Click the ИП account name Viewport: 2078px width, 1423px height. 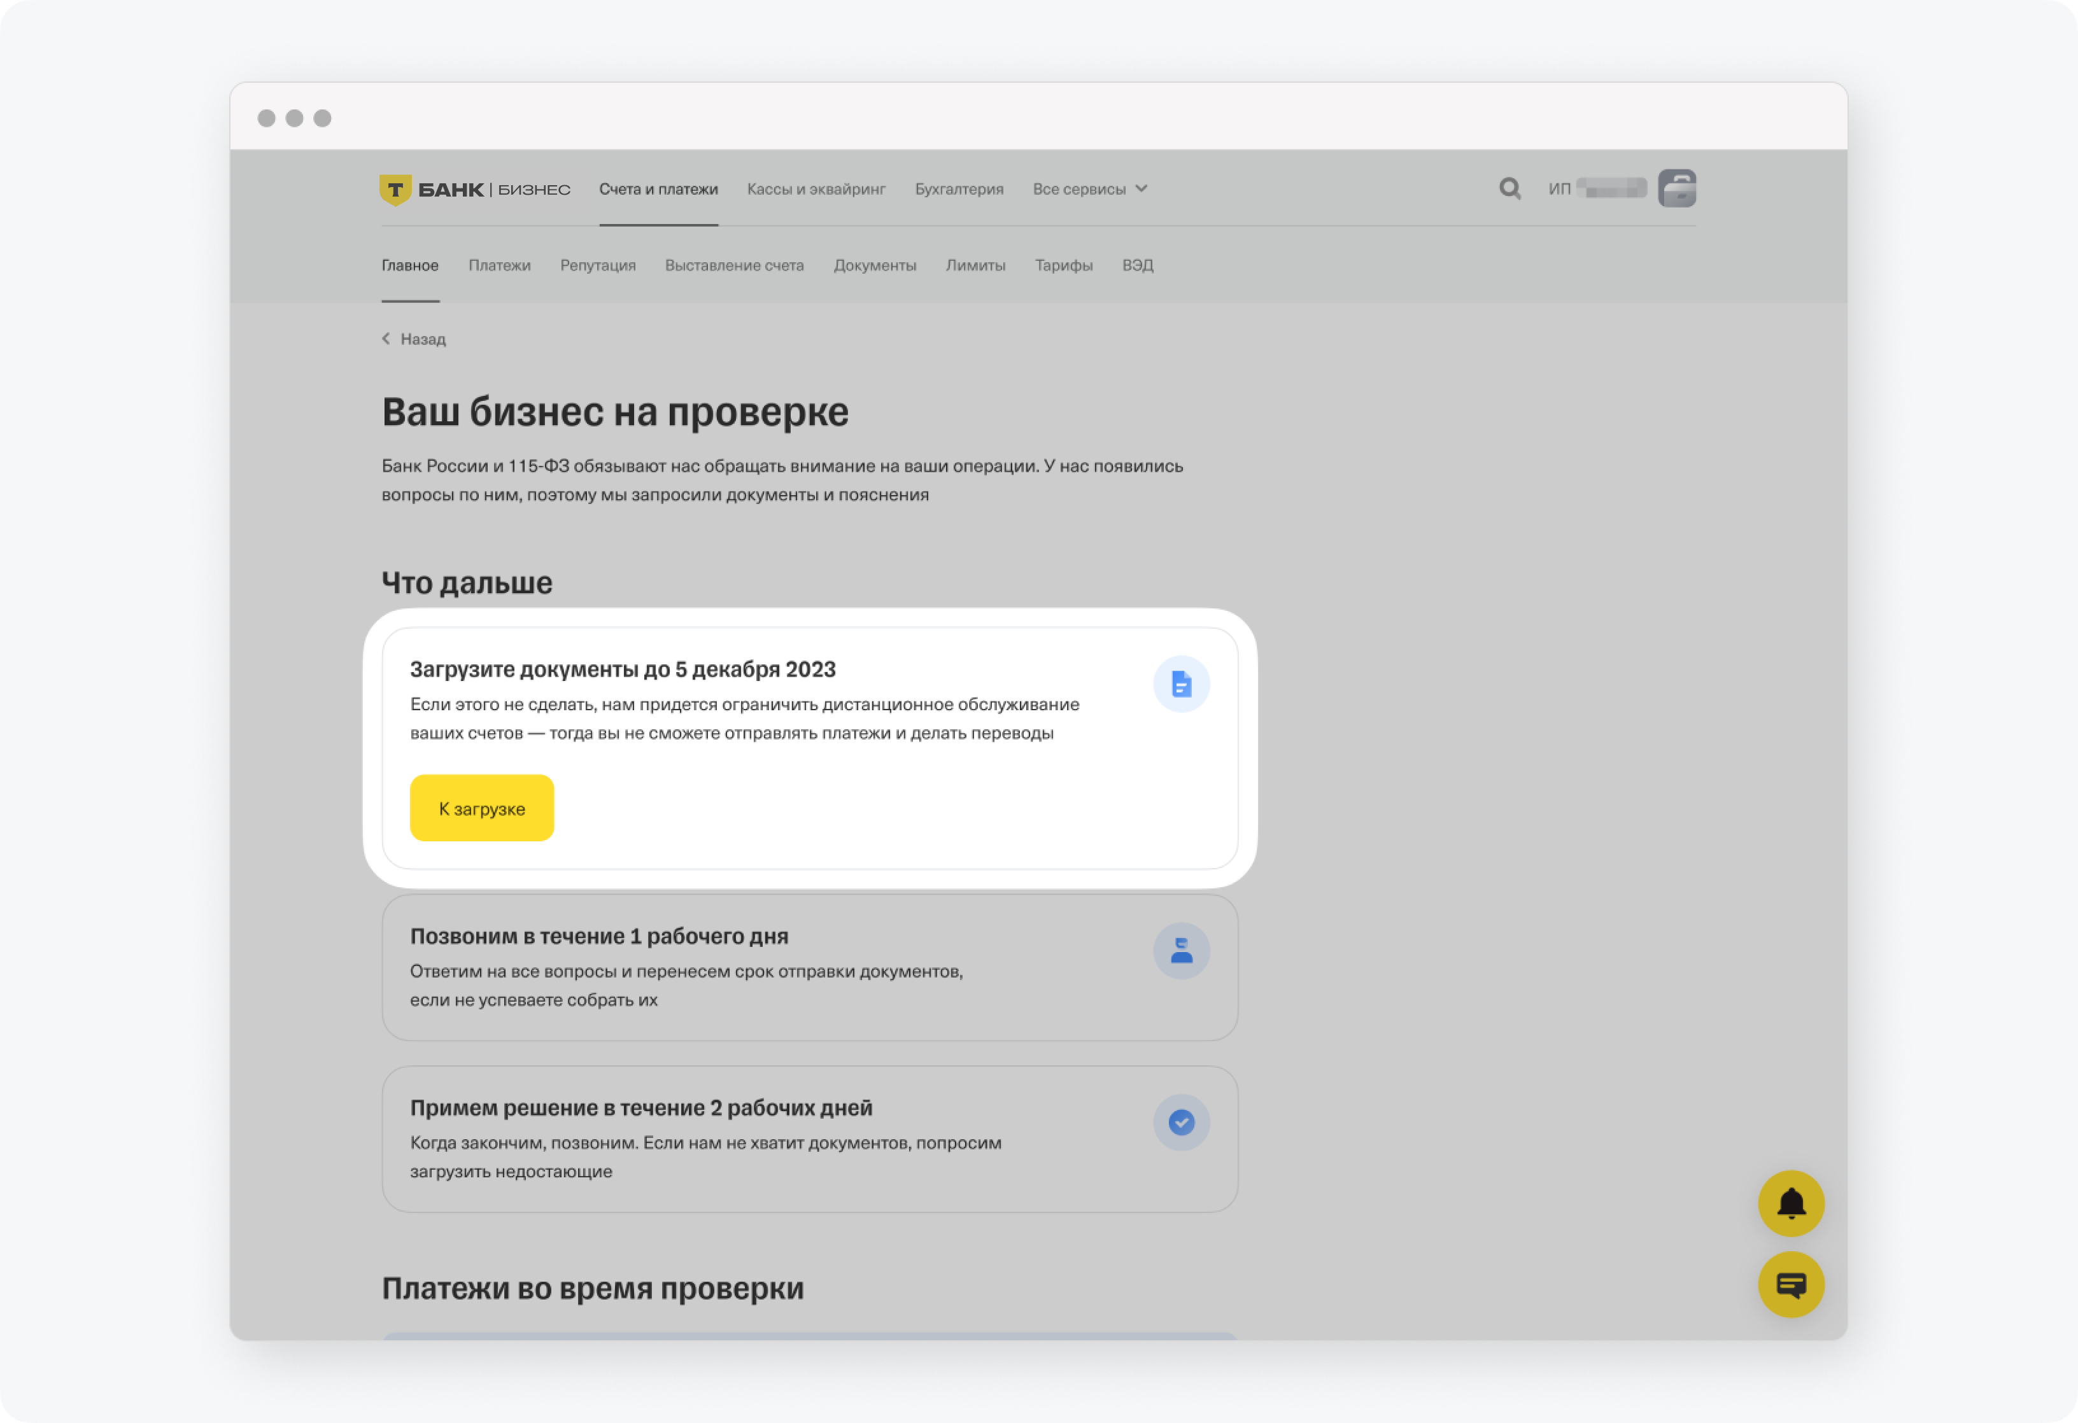pyautogui.click(x=1597, y=188)
